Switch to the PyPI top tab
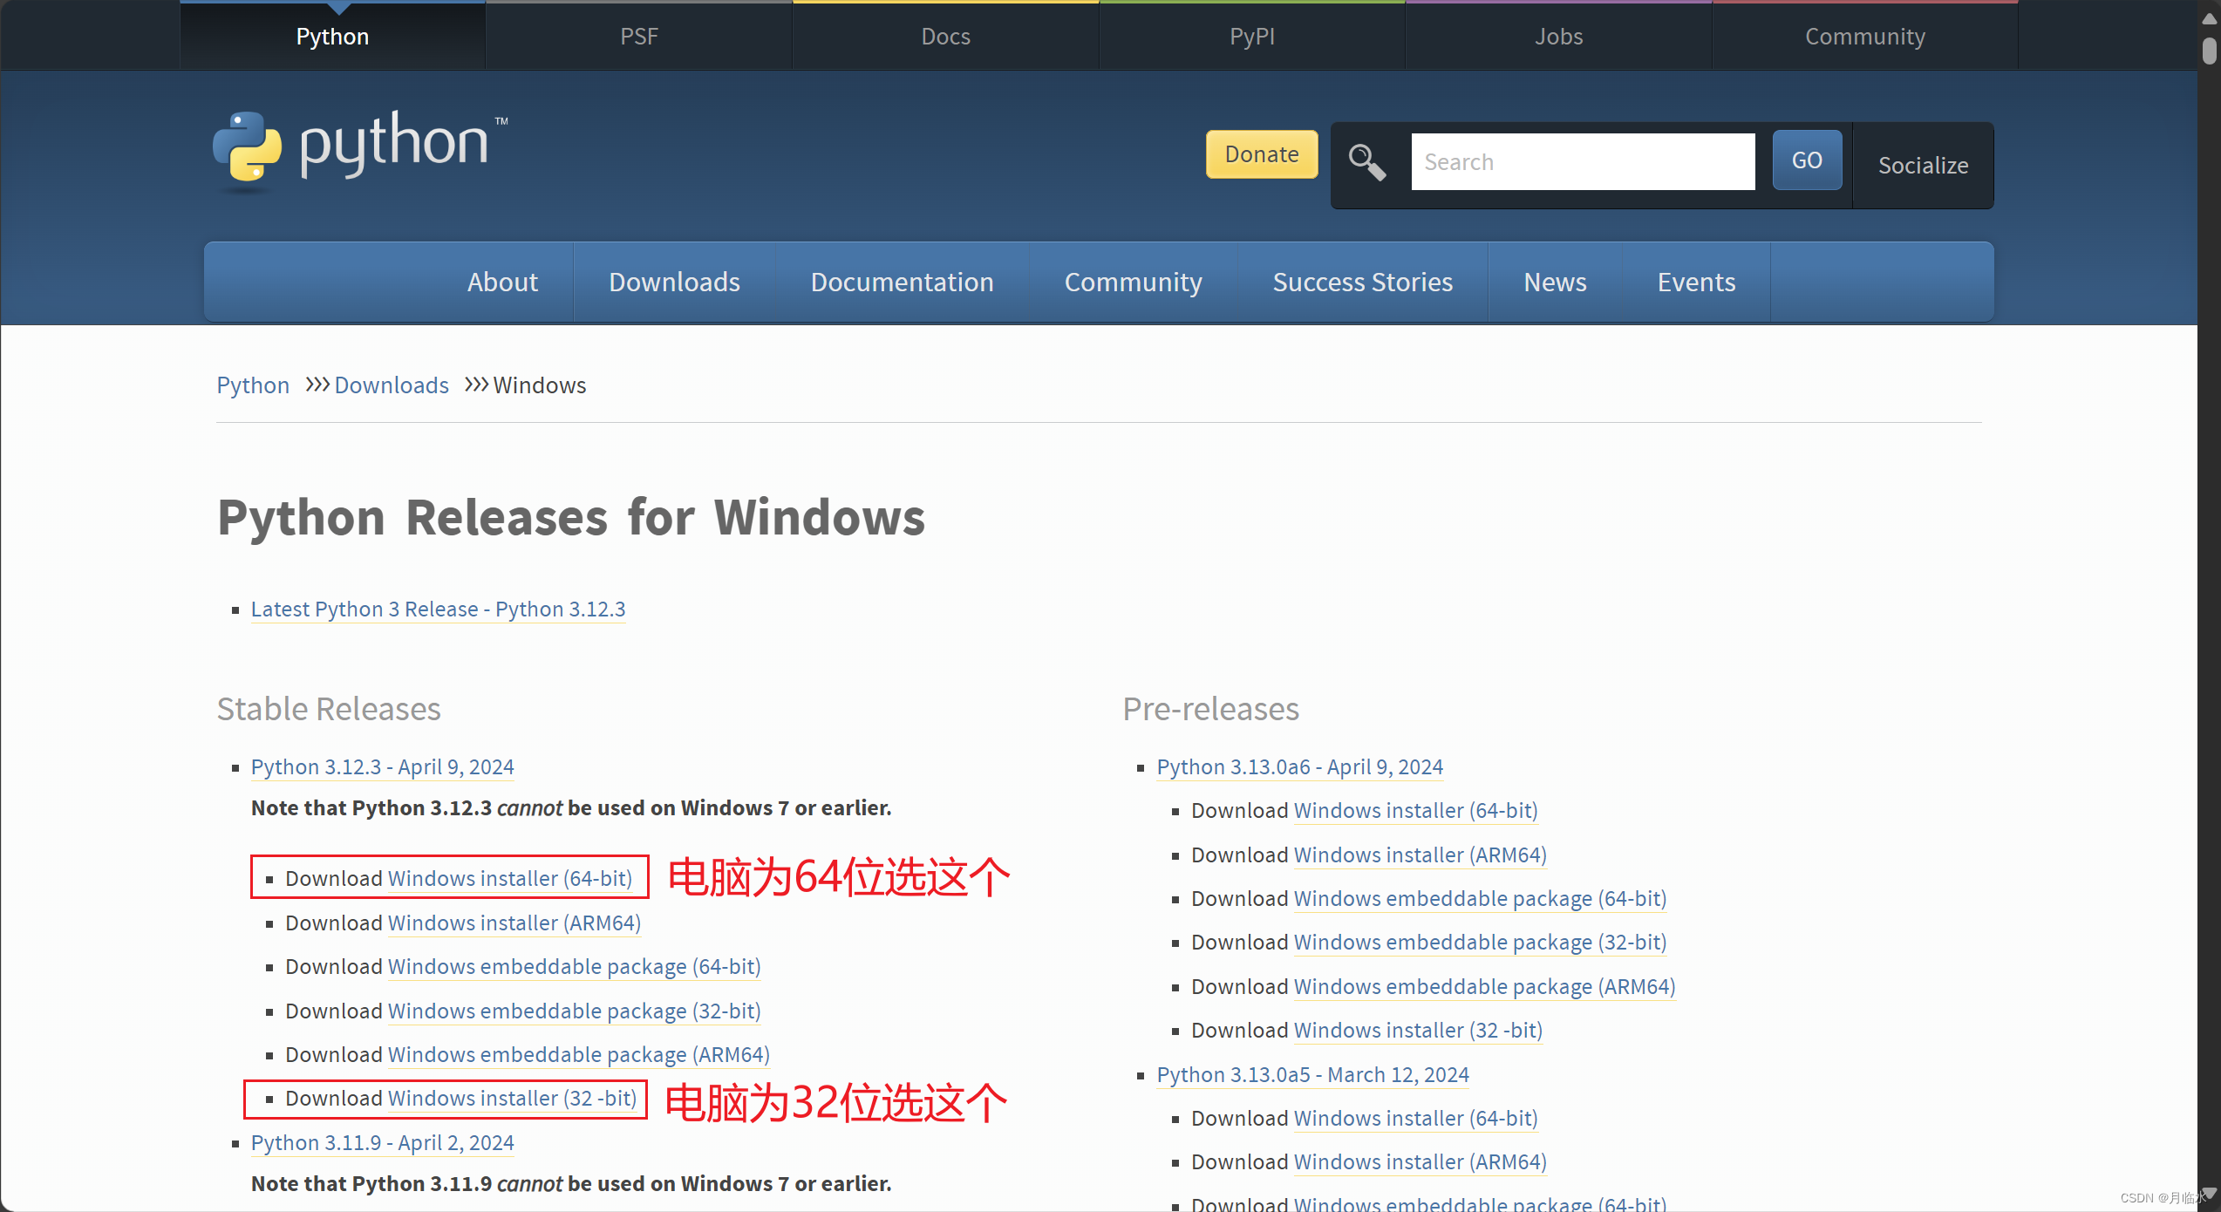This screenshot has width=2221, height=1212. pyautogui.click(x=1252, y=37)
